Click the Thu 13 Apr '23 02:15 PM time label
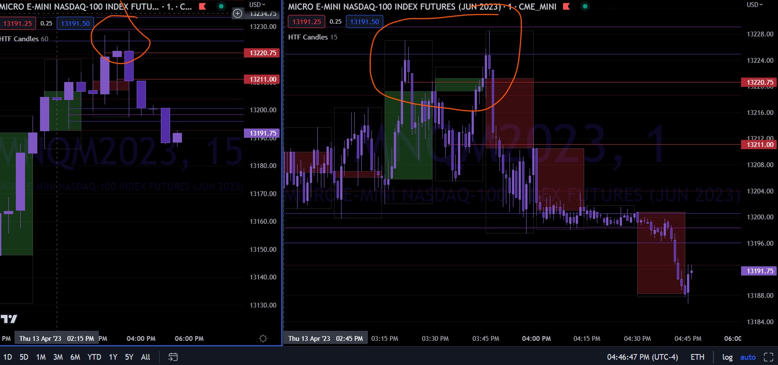This screenshot has height=365, width=778. (x=57, y=339)
